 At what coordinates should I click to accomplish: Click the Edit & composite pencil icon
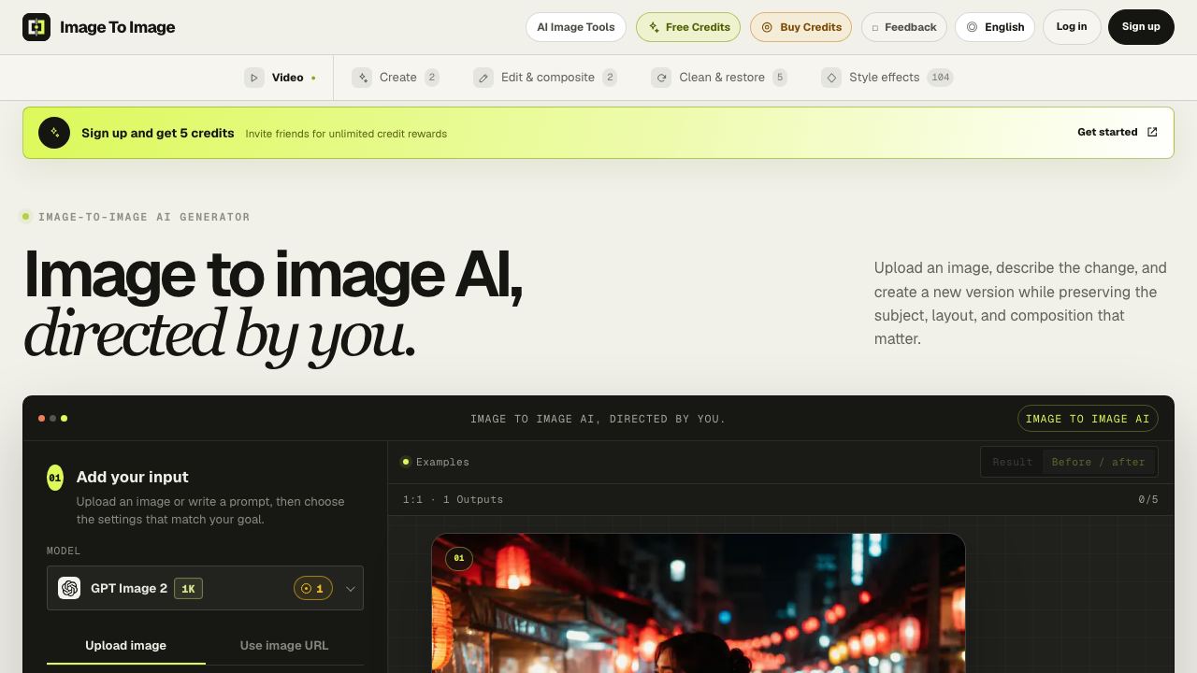483,78
